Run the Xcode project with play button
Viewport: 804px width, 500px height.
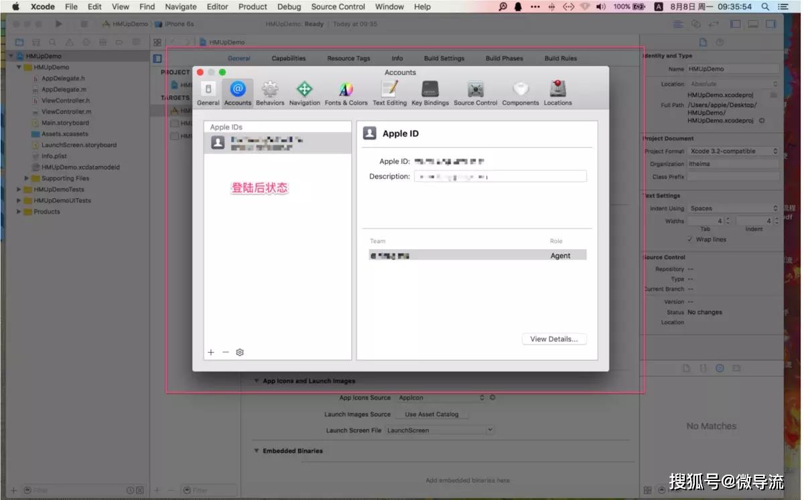(x=59, y=23)
